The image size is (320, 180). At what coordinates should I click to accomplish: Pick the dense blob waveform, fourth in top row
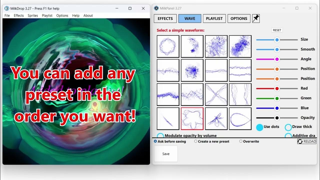(x=240, y=46)
